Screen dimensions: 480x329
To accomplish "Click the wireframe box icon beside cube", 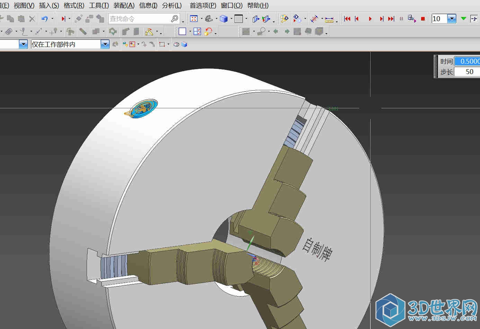I will (176, 44).
